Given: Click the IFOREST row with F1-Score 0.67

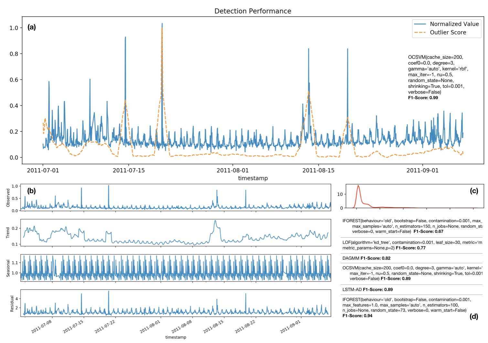Looking at the screenshot, I should click(x=412, y=226).
